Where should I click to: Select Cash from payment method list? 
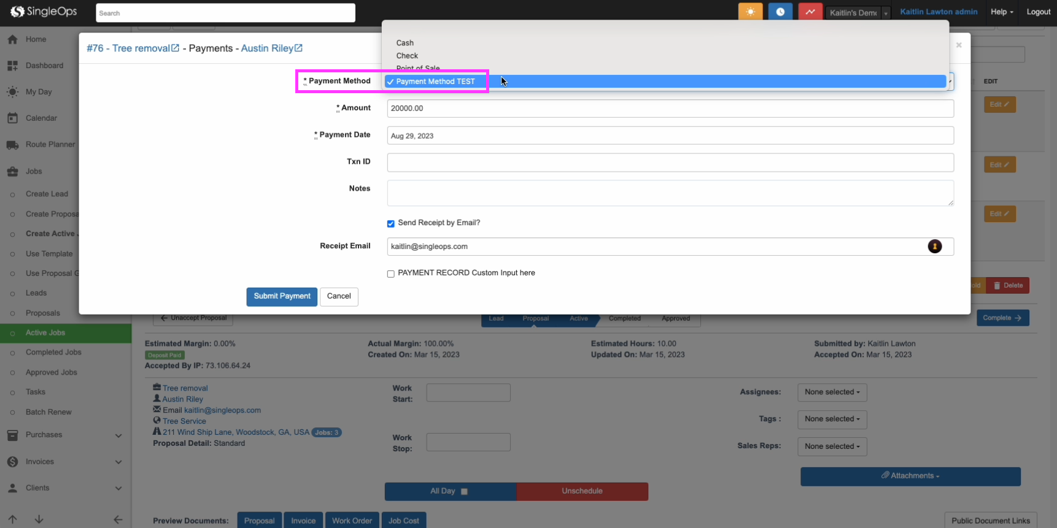(405, 43)
